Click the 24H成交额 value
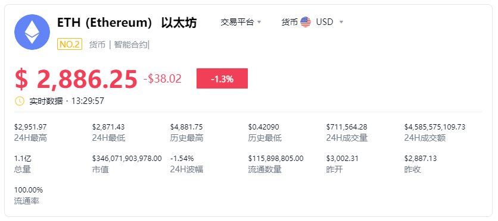The width and height of the screenshot is (498, 221). pyautogui.click(x=435, y=127)
